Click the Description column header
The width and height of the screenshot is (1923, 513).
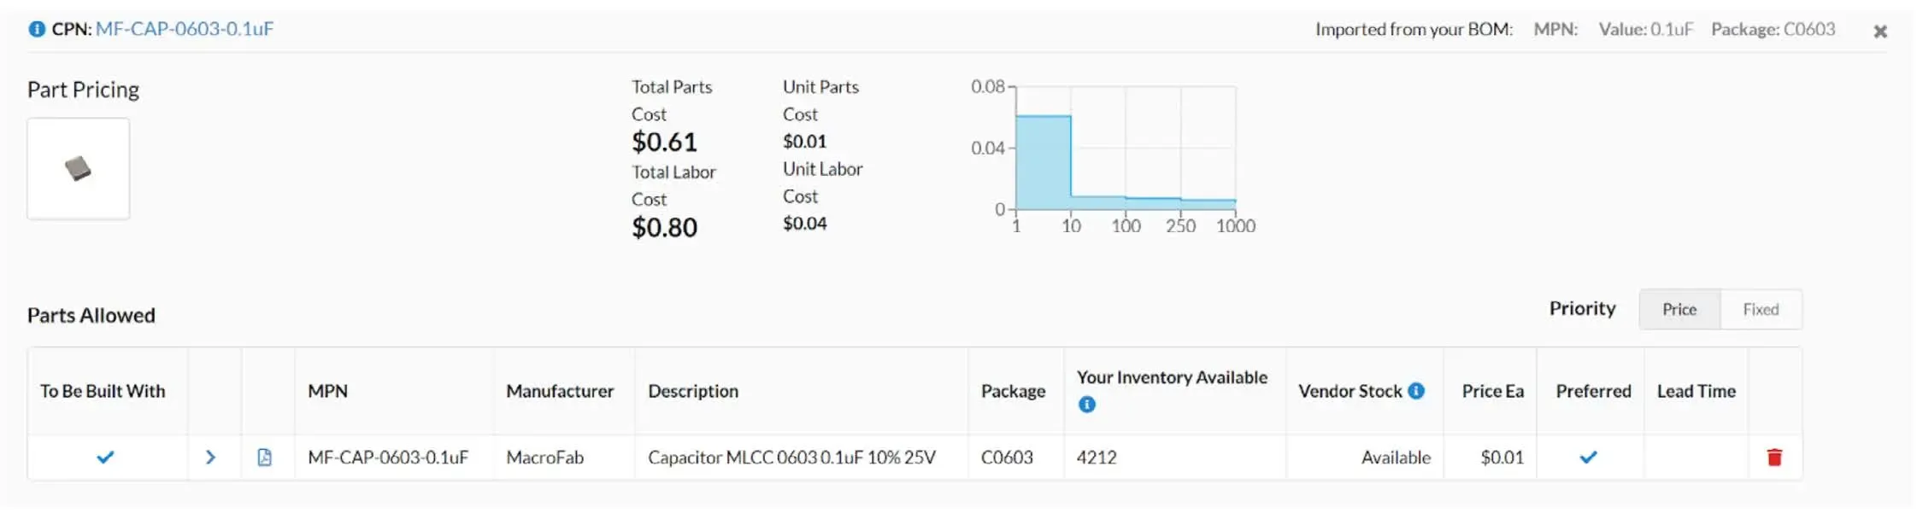coord(693,391)
